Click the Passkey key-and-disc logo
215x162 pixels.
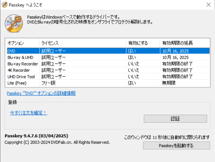[x=14, y=23]
